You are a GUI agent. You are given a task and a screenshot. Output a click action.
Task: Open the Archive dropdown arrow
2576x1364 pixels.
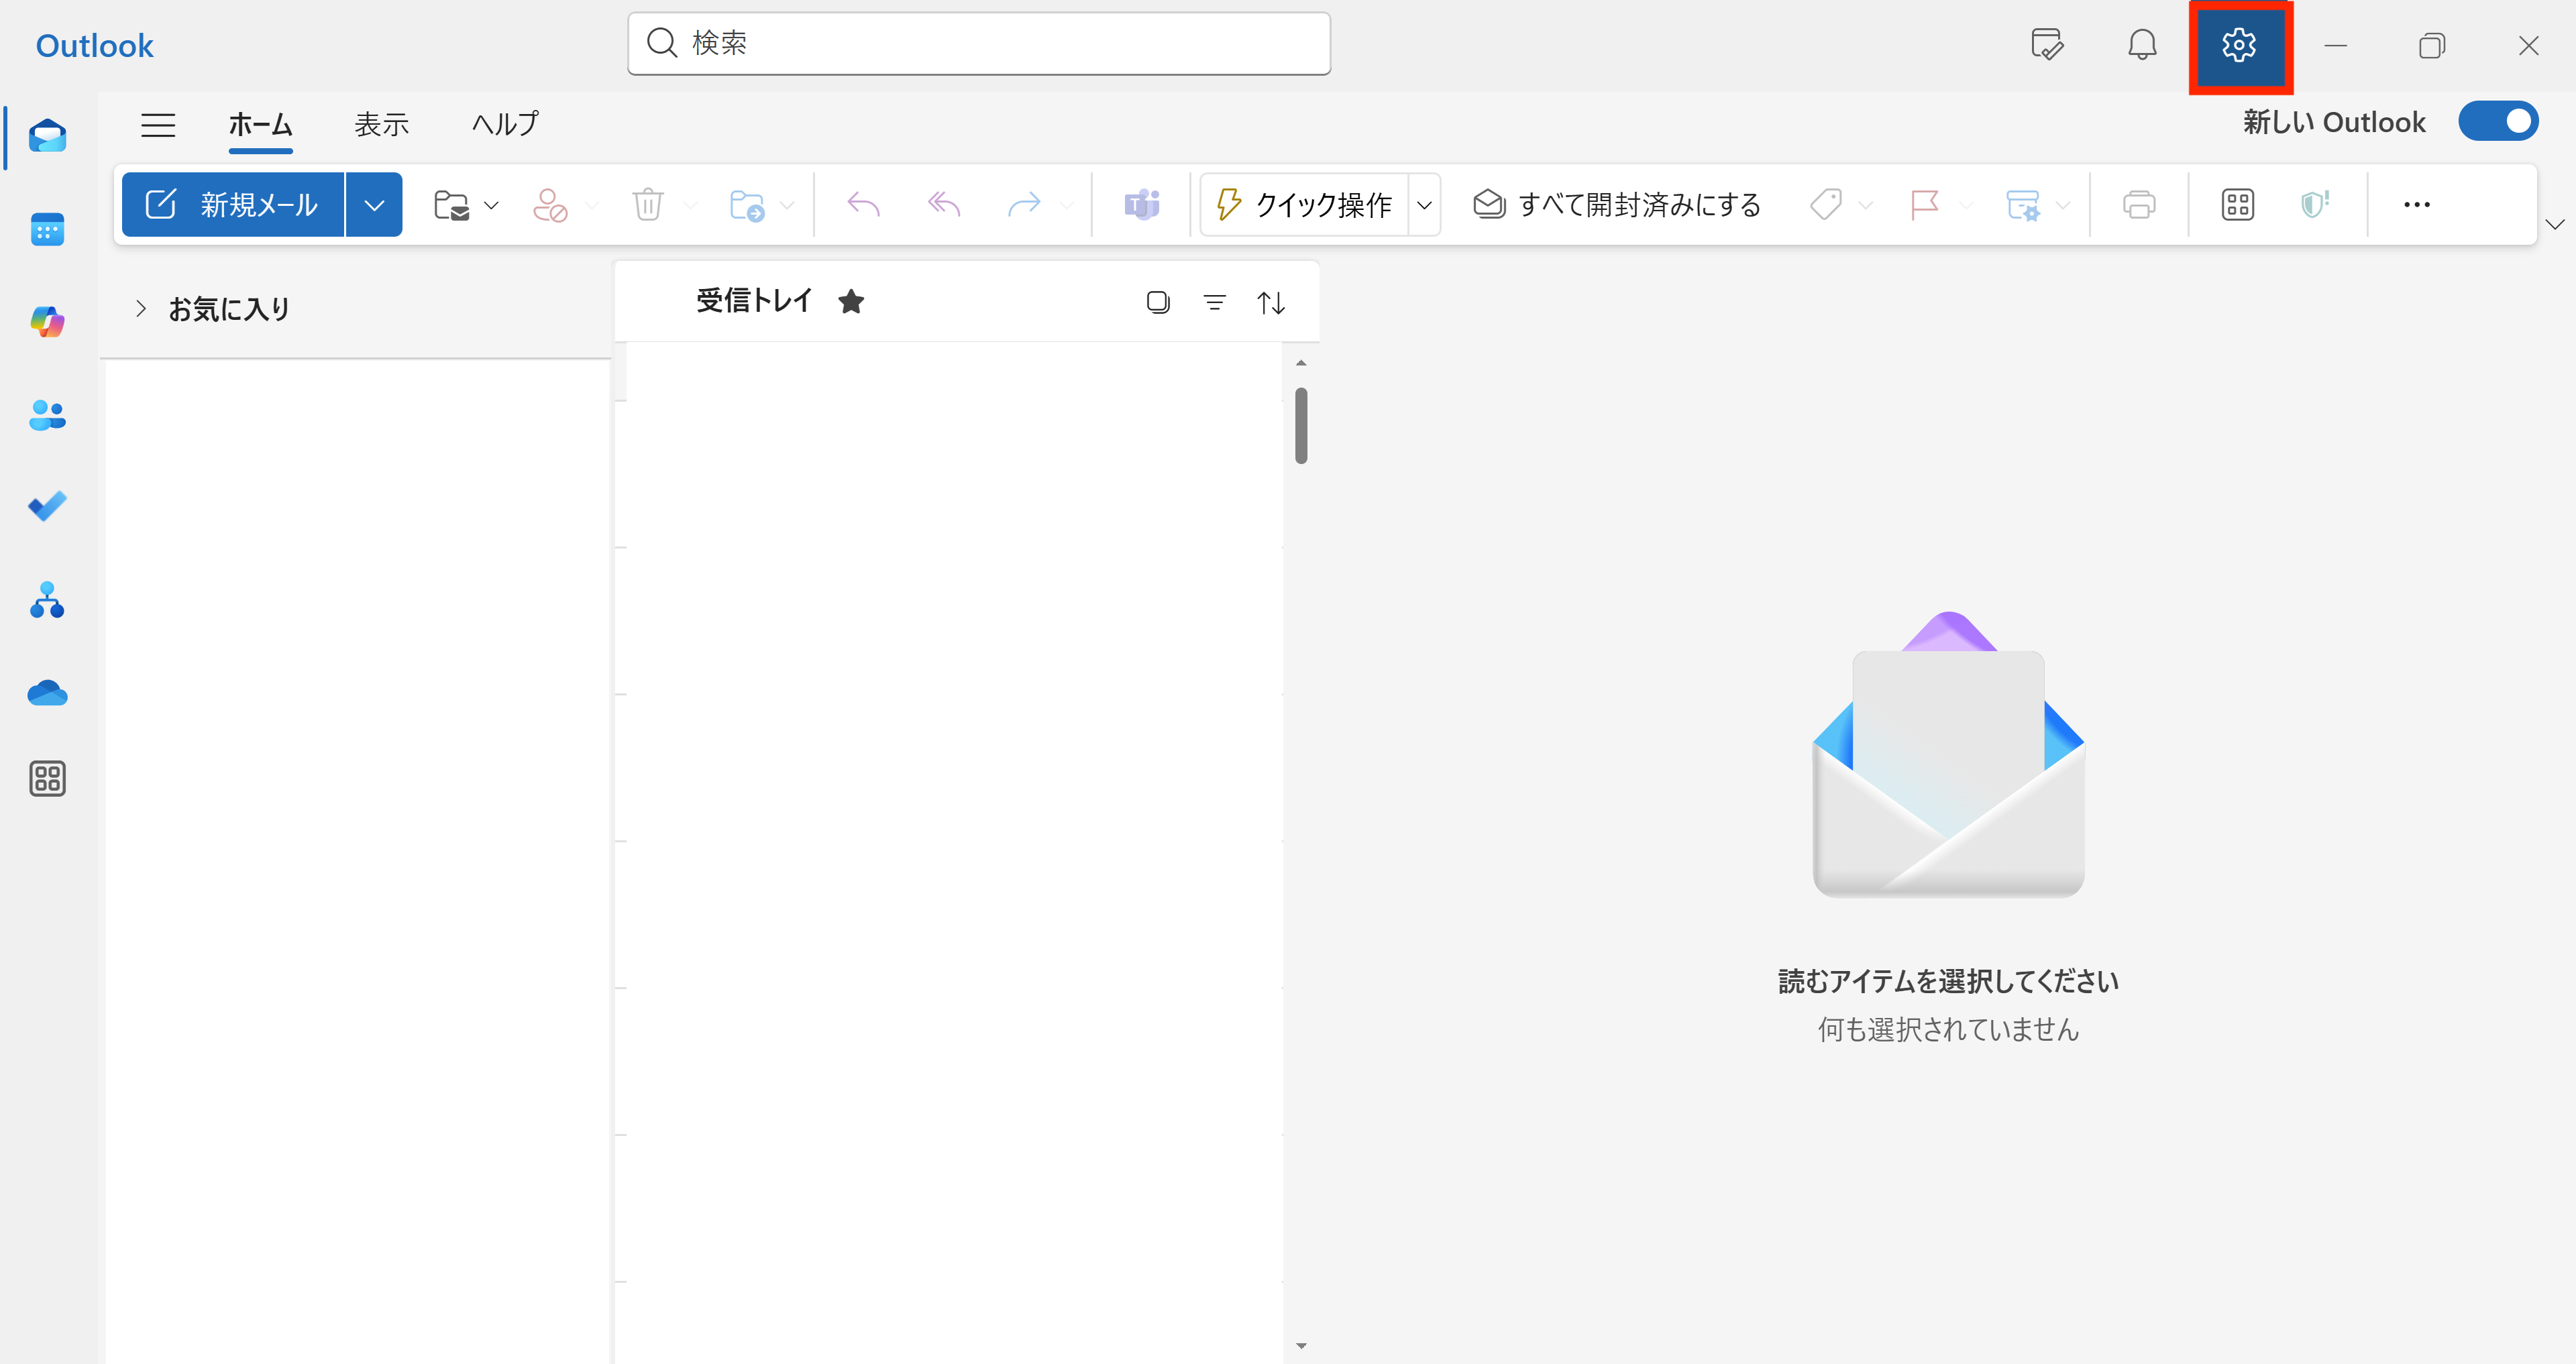click(x=491, y=205)
